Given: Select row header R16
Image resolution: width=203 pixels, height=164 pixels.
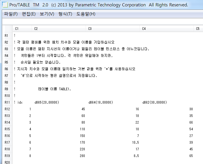Looking at the screenshot, I should coord(7,136).
